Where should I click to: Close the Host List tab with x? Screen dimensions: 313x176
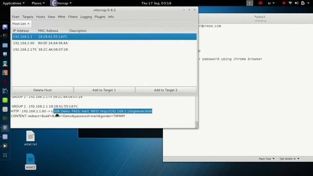[28, 23]
